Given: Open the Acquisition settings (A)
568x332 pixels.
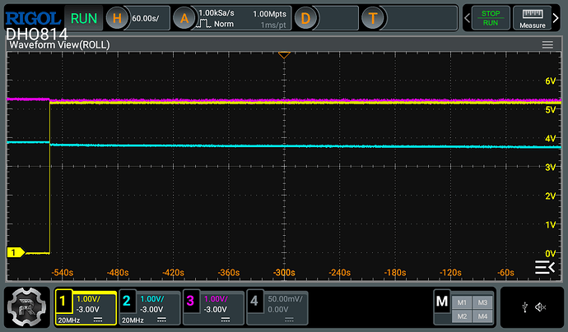Looking at the screenshot, I should tap(184, 17).
